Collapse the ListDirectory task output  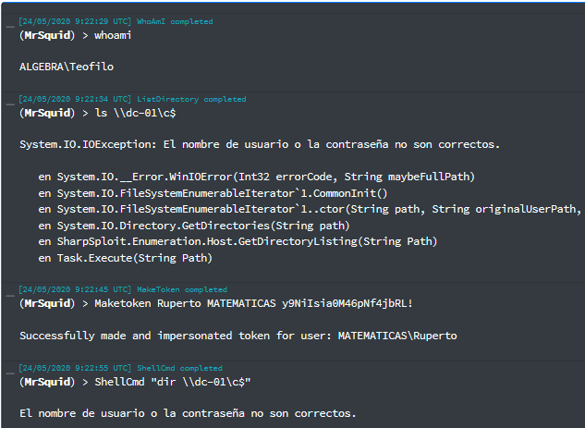click(10, 104)
